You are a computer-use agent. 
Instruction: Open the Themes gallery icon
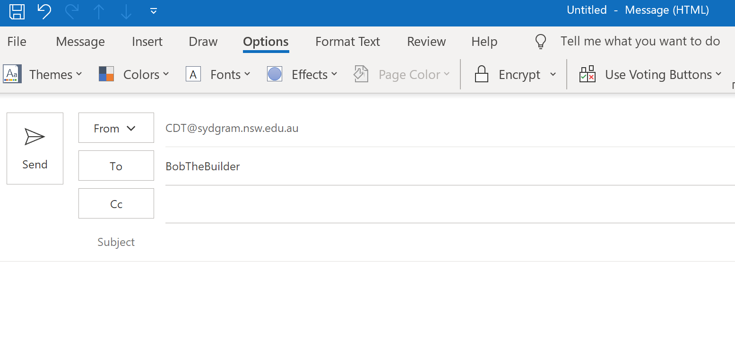(x=12, y=74)
